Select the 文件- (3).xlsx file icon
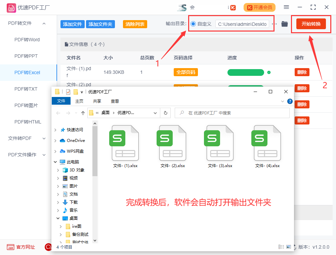Screen dimensions: 336x255 (220, 143)
